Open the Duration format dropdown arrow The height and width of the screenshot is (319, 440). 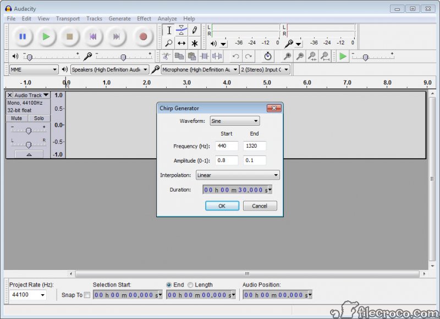[270, 190]
